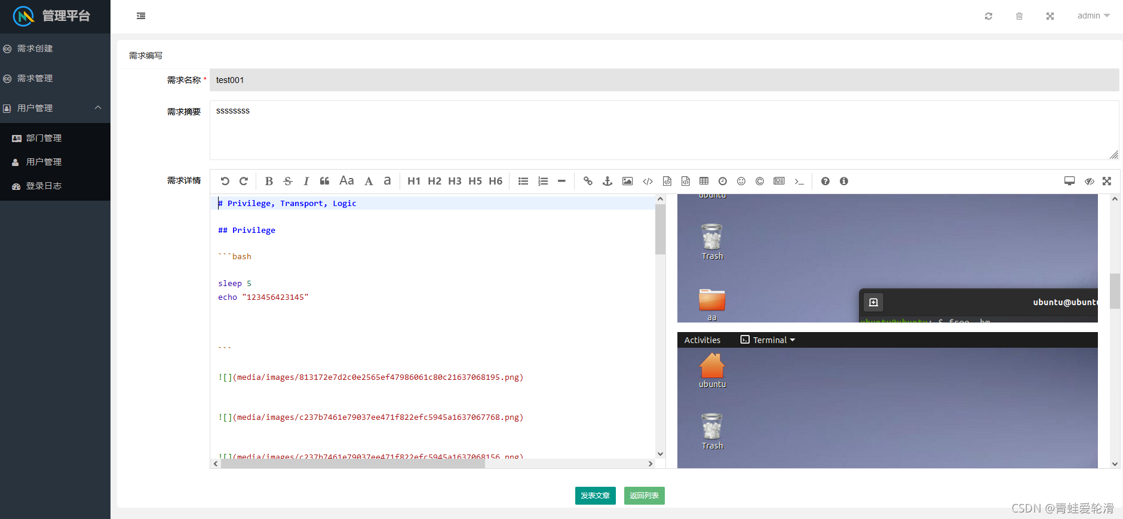Open the 部门管理 submenu item
The image size is (1123, 519).
[55, 138]
